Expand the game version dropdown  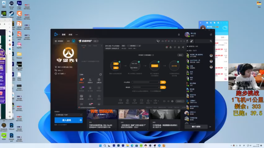(x=69, y=115)
